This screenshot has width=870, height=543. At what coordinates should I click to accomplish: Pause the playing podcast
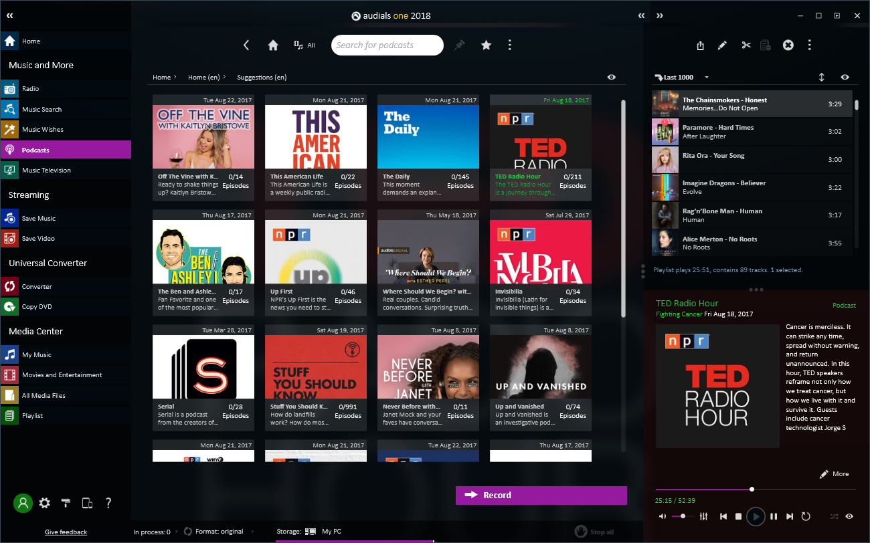[774, 516]
